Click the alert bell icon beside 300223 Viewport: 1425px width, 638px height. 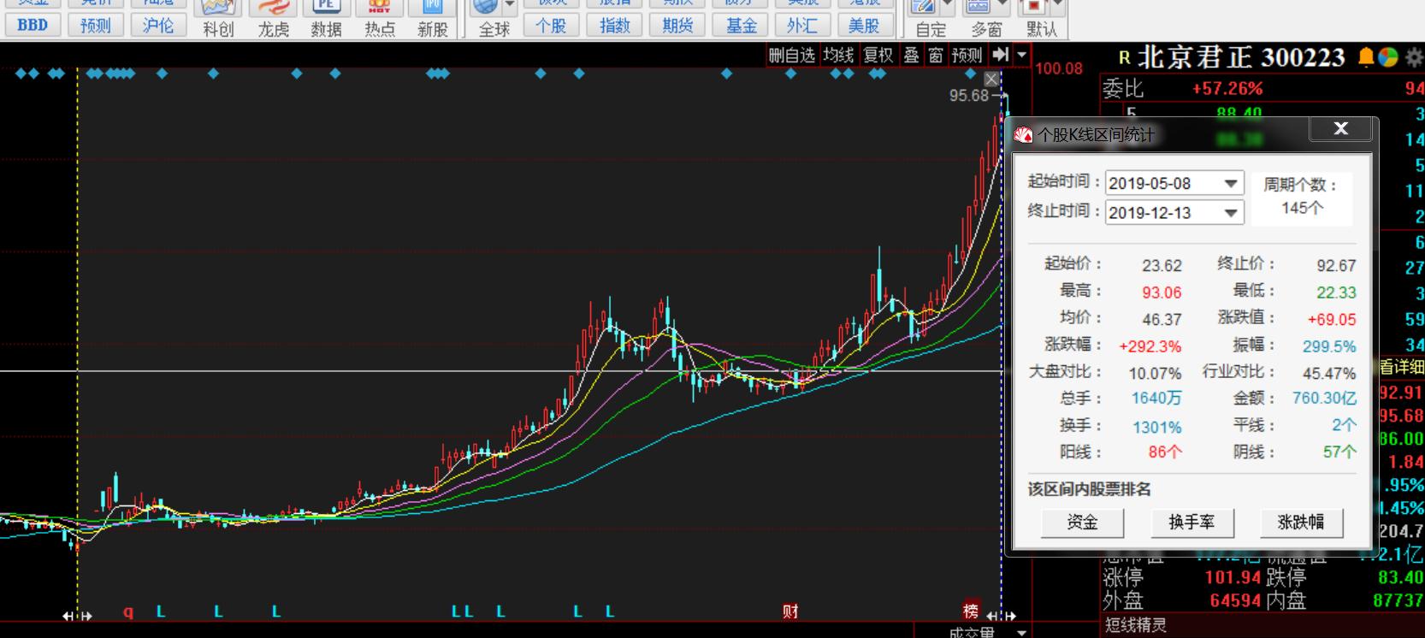point(1366,57)
